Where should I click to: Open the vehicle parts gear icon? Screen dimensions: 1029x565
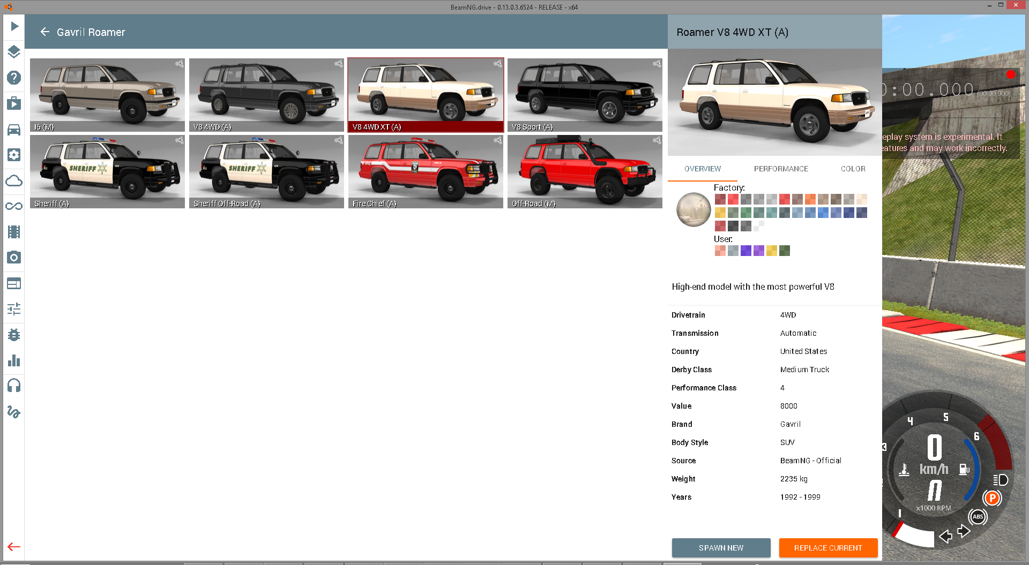coord(14,155)
